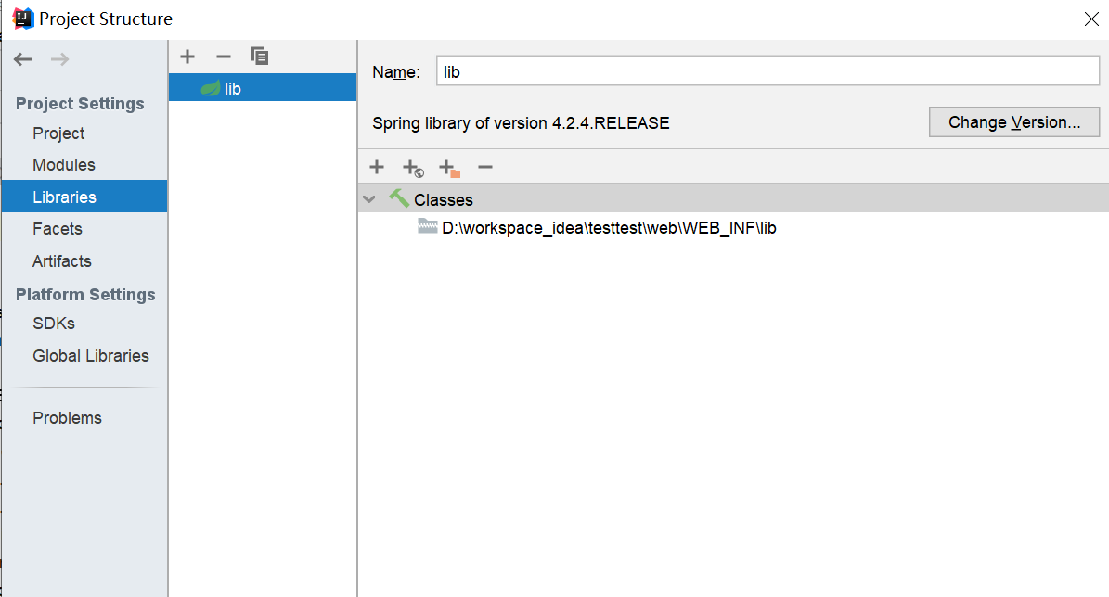Image resolution: width=1109 pixels, height=597 pixels.
Task: Open Libraries settings page
Action: [84, 197]
